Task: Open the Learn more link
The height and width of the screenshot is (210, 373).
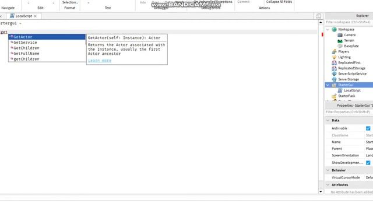Action: click(x=100, y=61)
